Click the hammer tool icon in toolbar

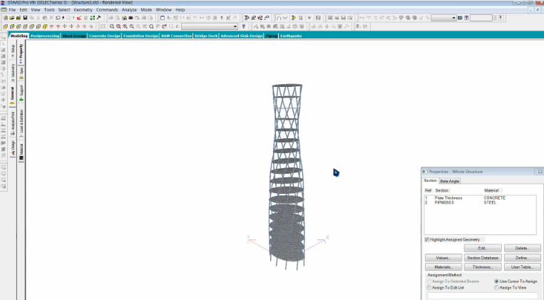coord(98,18)
